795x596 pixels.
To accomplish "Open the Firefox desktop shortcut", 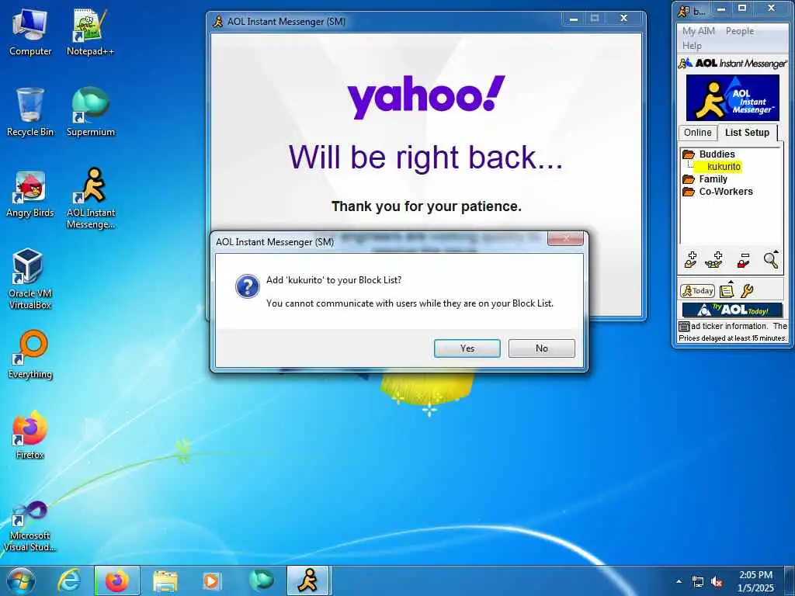I will pyautogui.click(x=30, y=435).
